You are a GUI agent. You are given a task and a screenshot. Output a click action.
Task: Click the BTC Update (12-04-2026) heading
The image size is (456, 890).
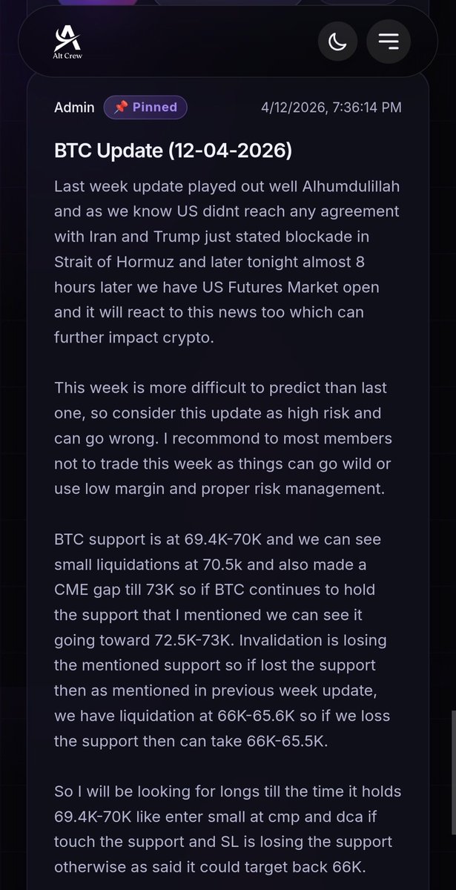tap(173, 151)
